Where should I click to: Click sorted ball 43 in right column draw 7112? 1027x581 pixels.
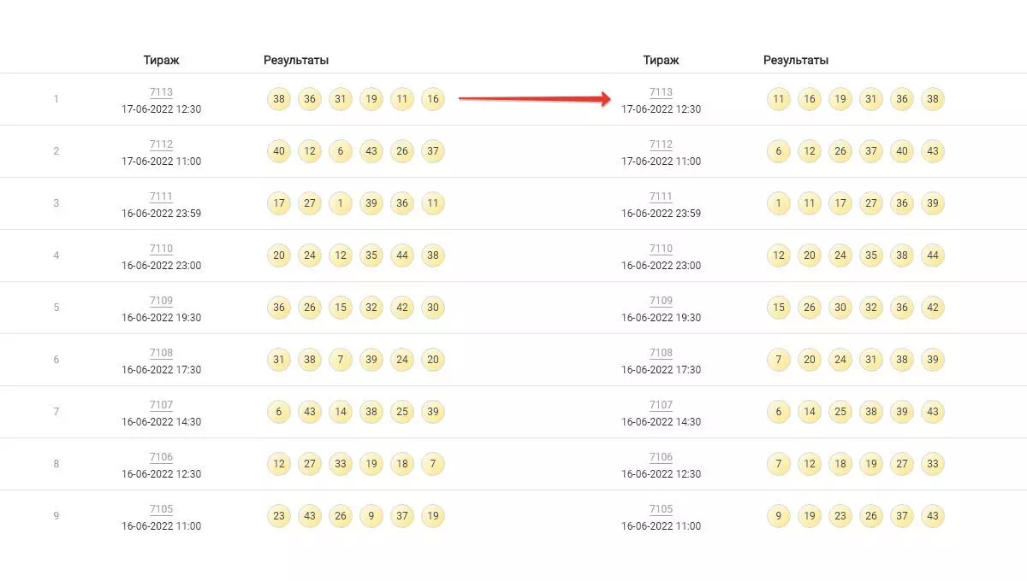point(933,151)
